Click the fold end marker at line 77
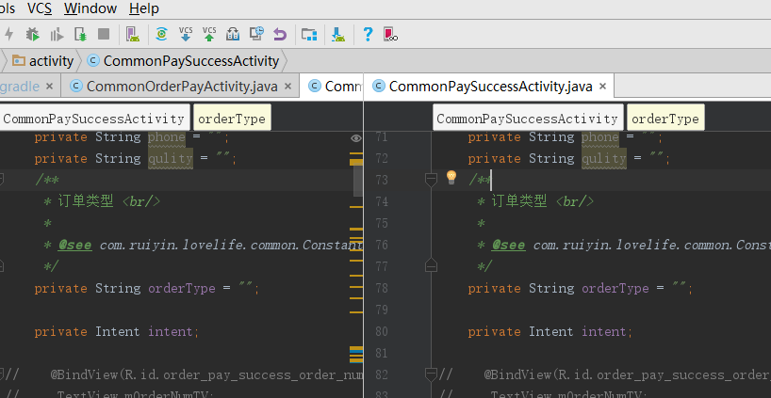 pos(431,265)
